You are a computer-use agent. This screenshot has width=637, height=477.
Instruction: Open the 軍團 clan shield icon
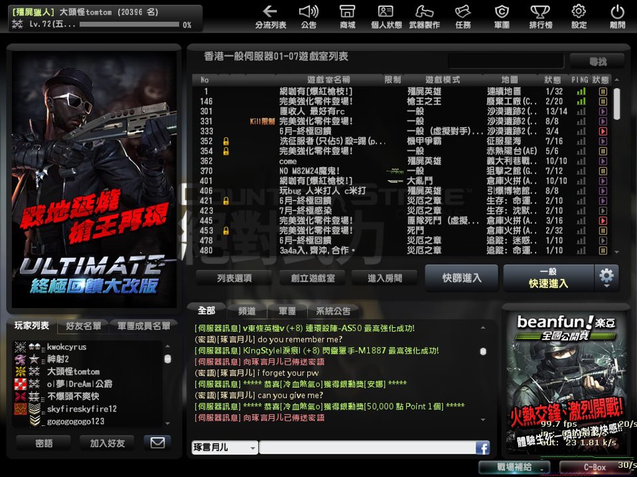click(502, 16)
